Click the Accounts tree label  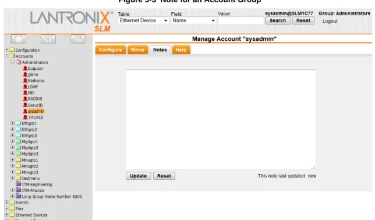click(24, 56)
